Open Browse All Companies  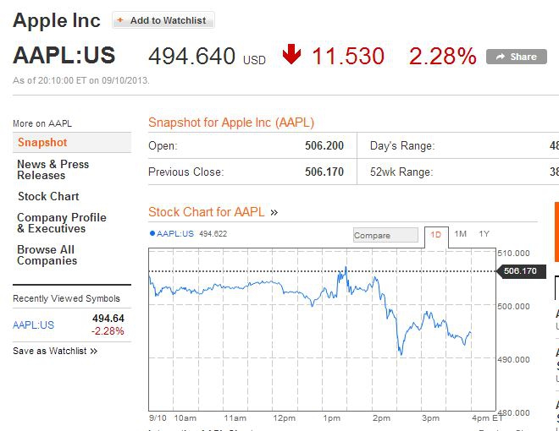47,255
